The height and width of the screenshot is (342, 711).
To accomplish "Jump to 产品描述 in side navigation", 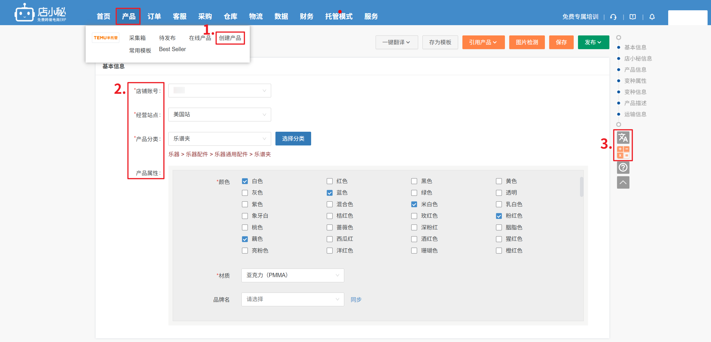I will [635, 103].
